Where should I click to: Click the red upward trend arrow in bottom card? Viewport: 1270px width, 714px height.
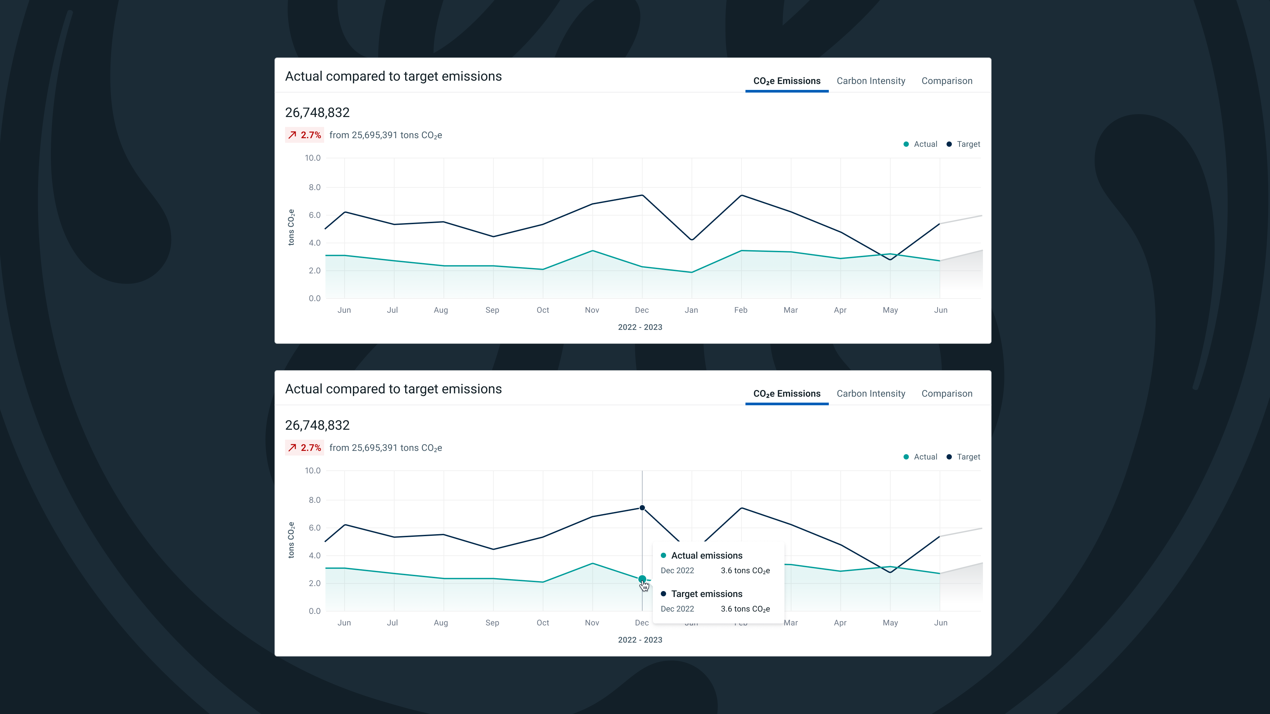click(x=292, y=448)
